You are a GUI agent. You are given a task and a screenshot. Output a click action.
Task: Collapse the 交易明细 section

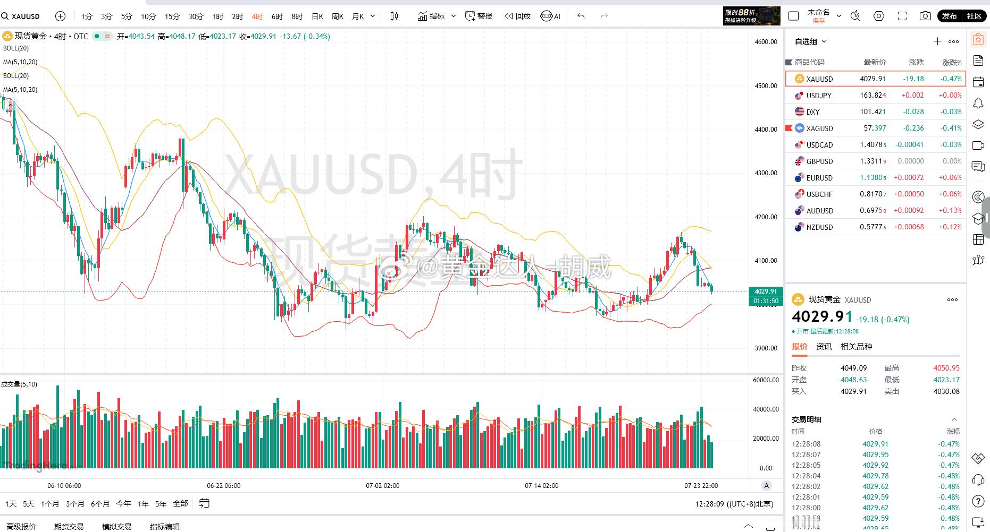(954, 419)
